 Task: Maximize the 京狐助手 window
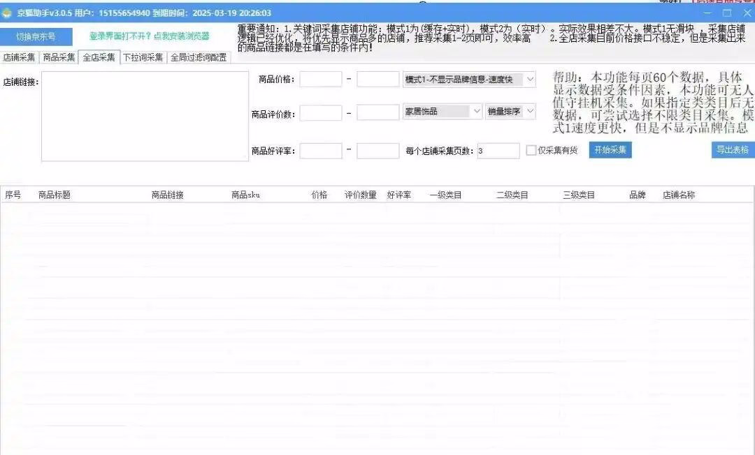click(727, 13)
